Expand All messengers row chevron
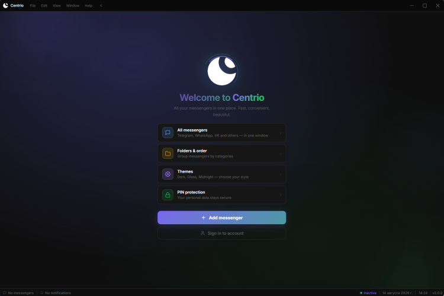This screenshot has height=296, width=444. 281,133
